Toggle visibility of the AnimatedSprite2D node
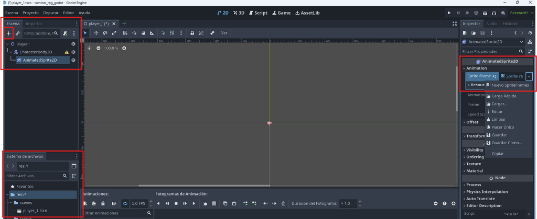The width and height of the screenshot is (537, 219). [x=73, y=60]
